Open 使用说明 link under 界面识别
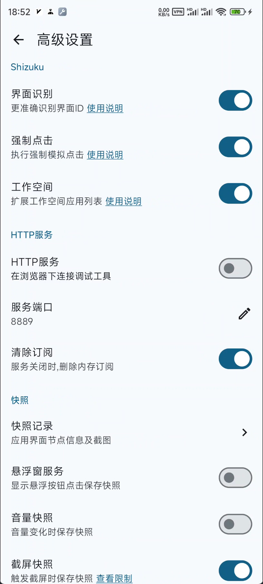The width and height of the screenshot is (263, 584). (105, 109)
